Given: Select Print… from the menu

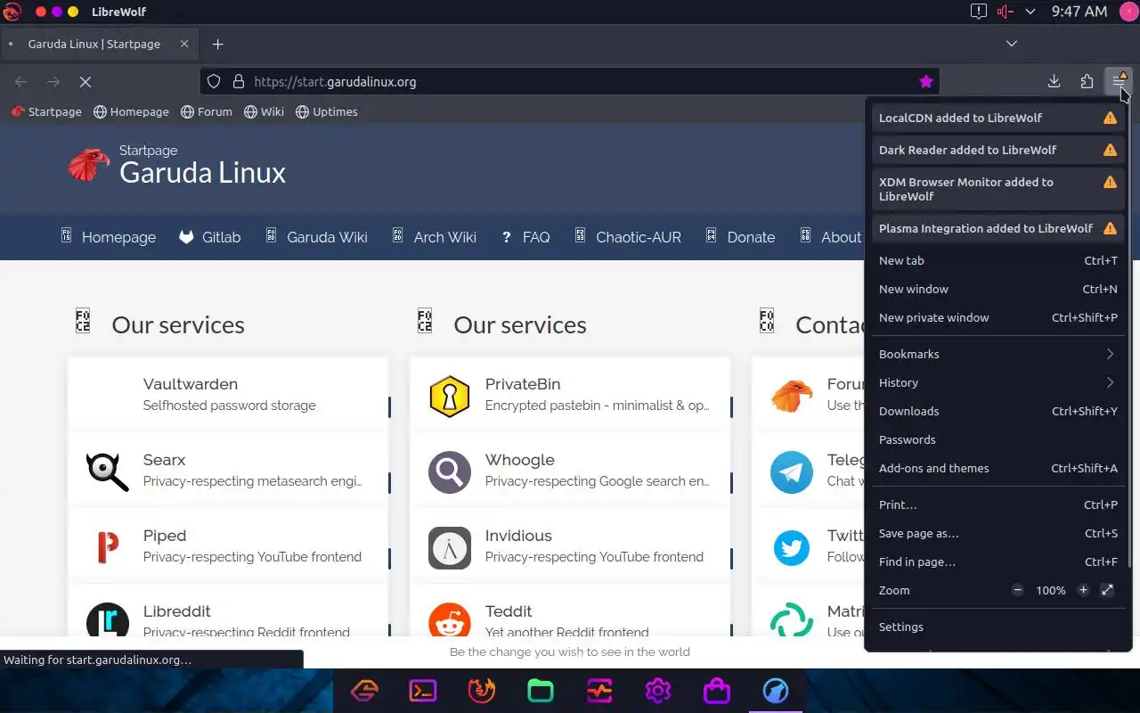Looking at the screenshot, I should 997,504.
